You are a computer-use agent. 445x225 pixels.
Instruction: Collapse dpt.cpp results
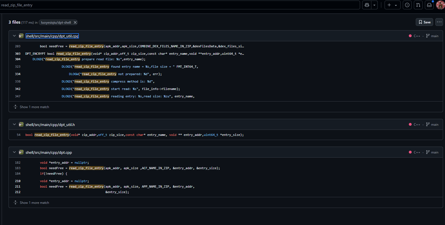tap(14, 152)
